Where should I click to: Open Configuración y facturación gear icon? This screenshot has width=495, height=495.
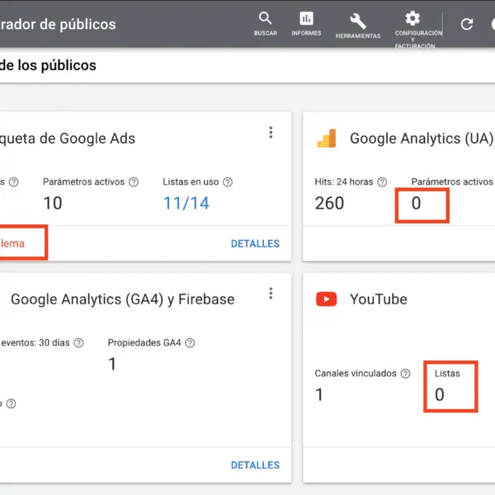tap(412, 19)
